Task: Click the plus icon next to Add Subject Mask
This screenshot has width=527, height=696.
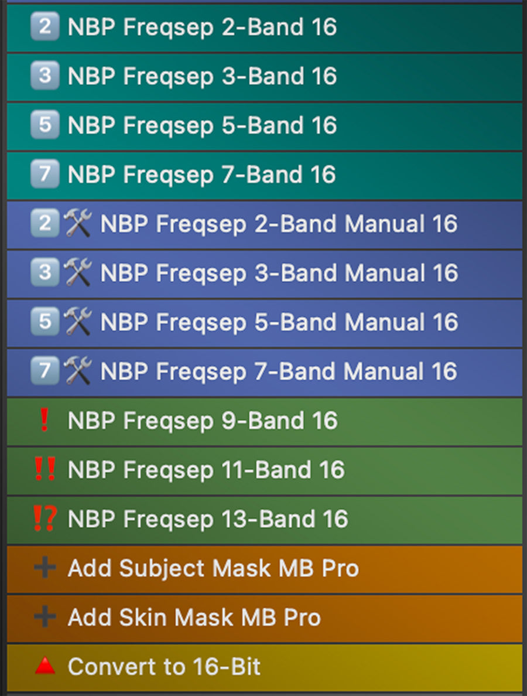Action: pos(45,568)
